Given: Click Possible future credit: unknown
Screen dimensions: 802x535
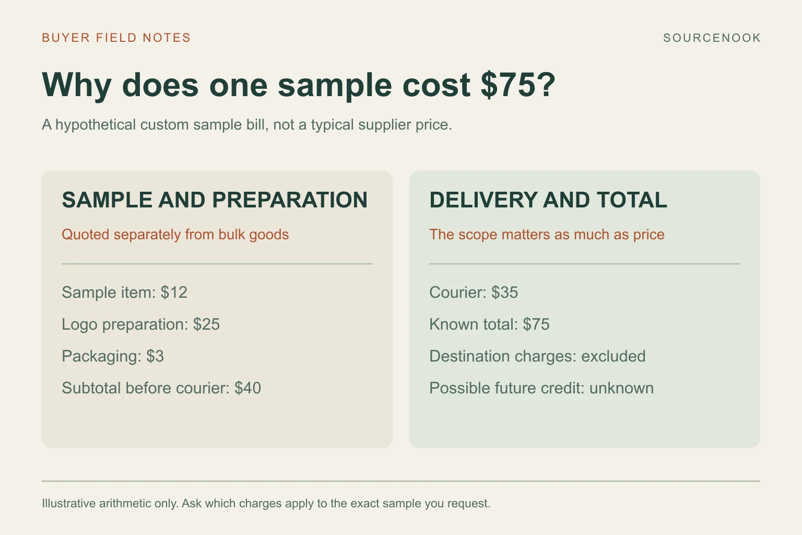Looking at the screenshot, I should click(541, 388).
